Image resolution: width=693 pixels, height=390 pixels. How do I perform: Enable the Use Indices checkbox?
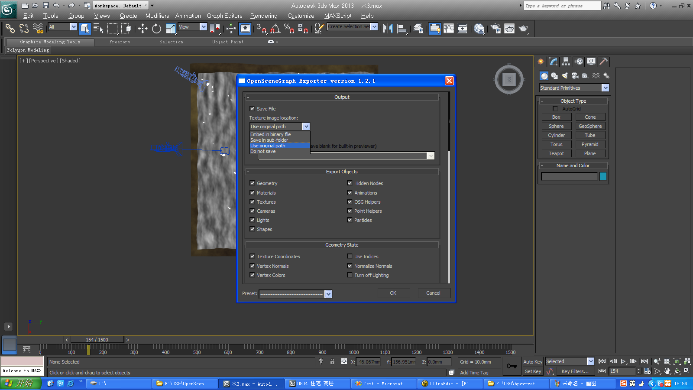point(350,256)
